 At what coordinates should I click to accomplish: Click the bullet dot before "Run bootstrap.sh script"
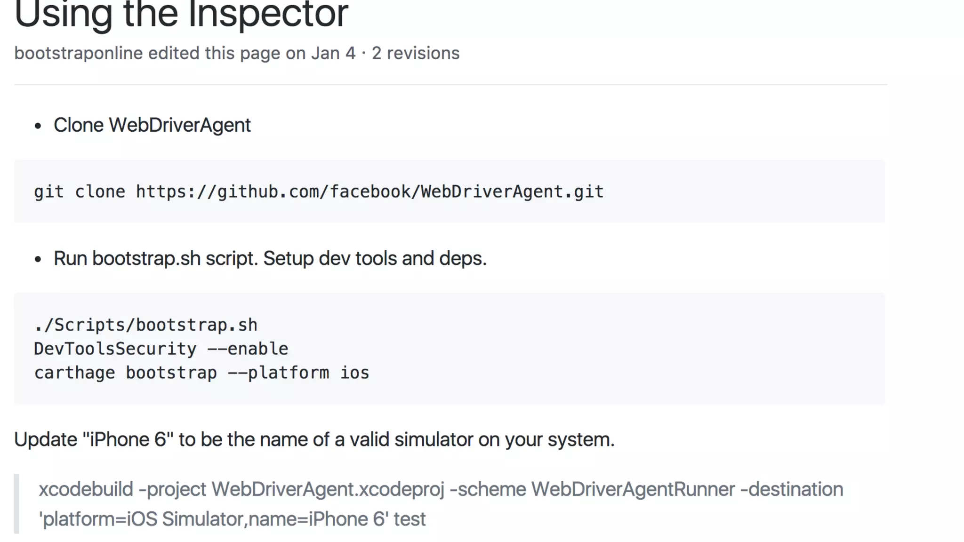click(38, 259)
